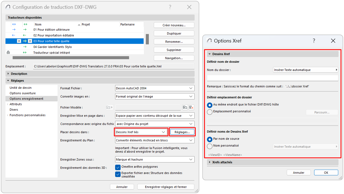Open the 'Format Fichier' dropdown

point(155,88)
